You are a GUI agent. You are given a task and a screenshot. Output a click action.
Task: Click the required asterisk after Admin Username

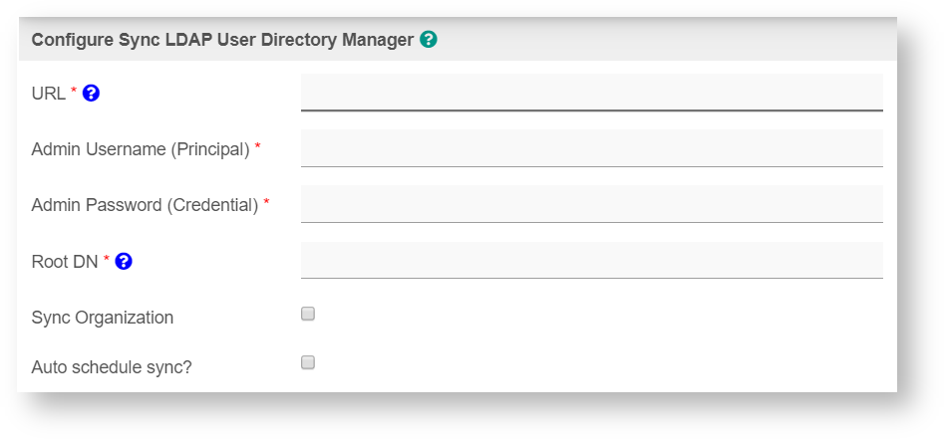[x=258, y=147]
